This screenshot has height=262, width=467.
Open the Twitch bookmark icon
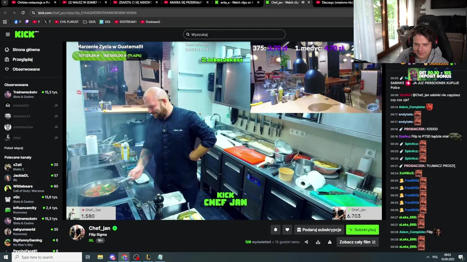(x=27, y=22)
